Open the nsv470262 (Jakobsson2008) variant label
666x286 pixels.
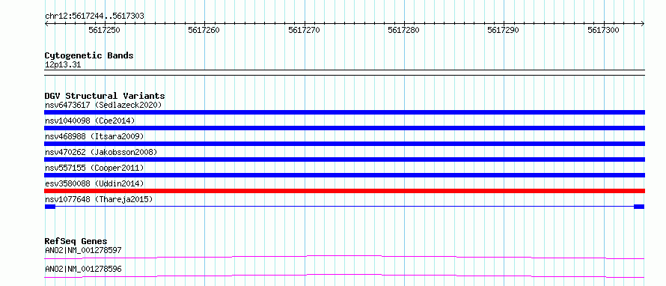pos(101,152)
